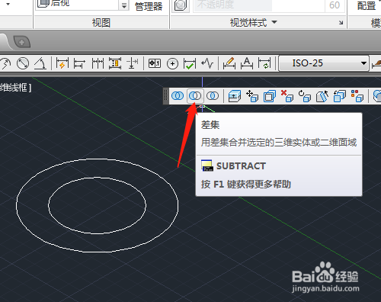381x302 pixels.
Task: Start the Diameter dimension tool
Action: [23, 63]
